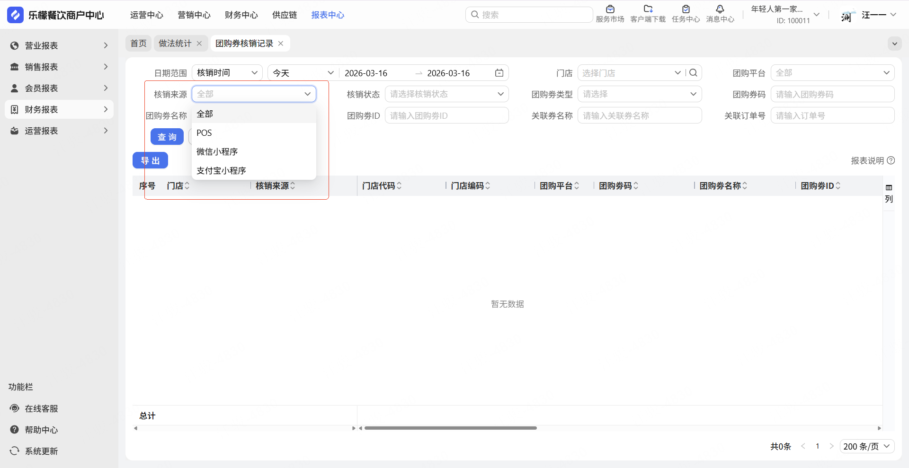This screenshot has height=468, width=909.
Task: Click the 导出 export button
Action: 150,160
